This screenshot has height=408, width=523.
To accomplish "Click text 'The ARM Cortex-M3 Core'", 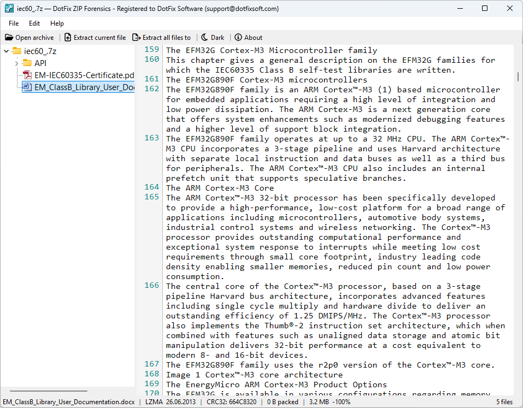I will point(220,188).
